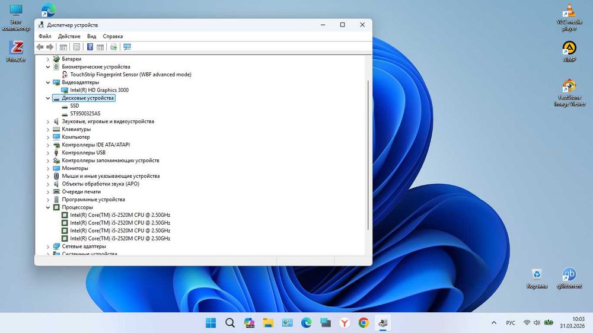Viewport: 593px width, 333px height.
Task: Open Search from the taskbar
Action: (229, 323)
